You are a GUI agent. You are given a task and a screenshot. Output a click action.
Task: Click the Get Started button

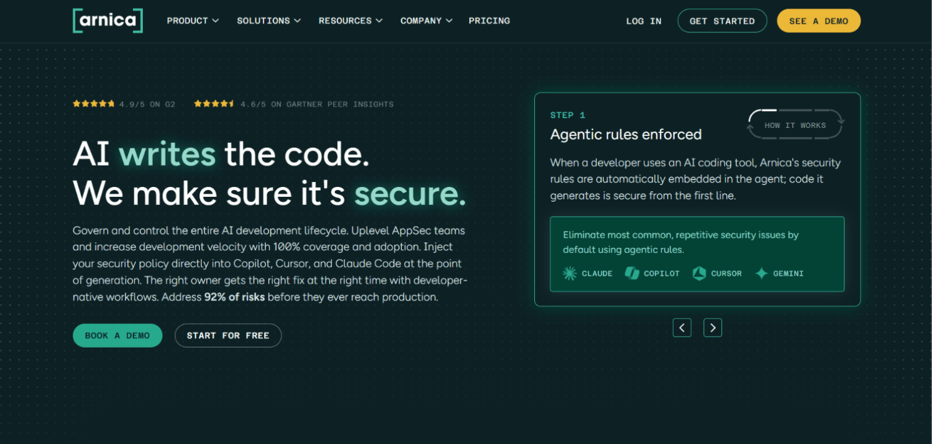coord(722,20)
